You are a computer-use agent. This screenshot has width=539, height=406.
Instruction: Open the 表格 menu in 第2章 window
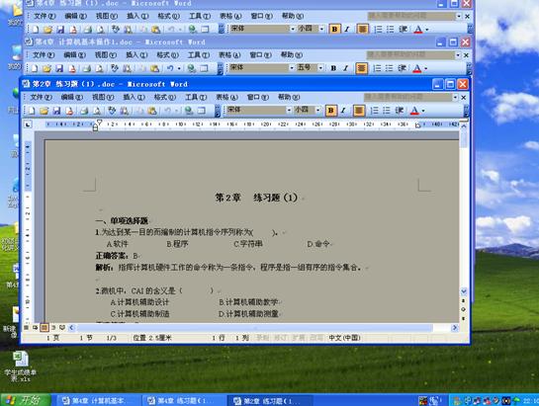coord(226,97)
